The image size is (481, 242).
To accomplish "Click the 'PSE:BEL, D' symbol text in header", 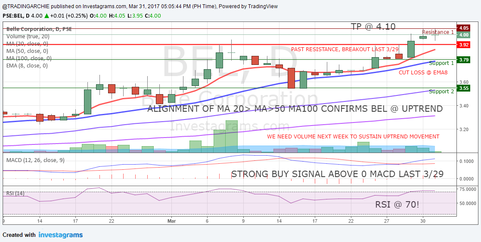I will click(x=16, y=16).
